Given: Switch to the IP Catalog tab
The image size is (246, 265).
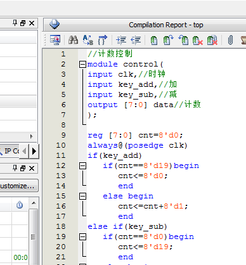Looking at the screenshot, I should 10,151.
